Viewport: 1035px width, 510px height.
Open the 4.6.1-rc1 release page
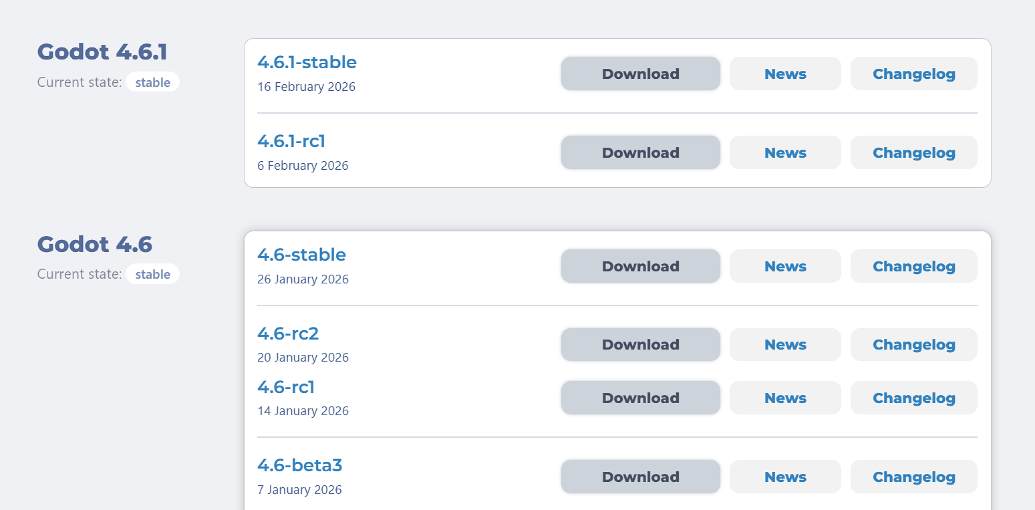point(291,141)
